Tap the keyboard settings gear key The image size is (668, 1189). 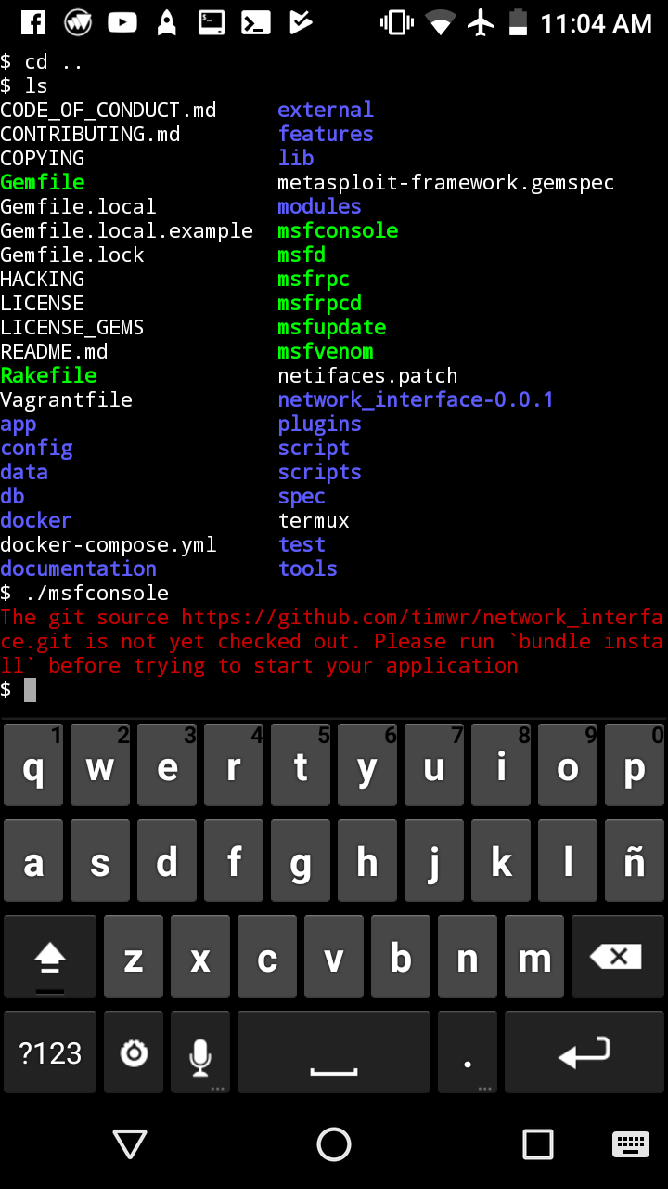134,1053
